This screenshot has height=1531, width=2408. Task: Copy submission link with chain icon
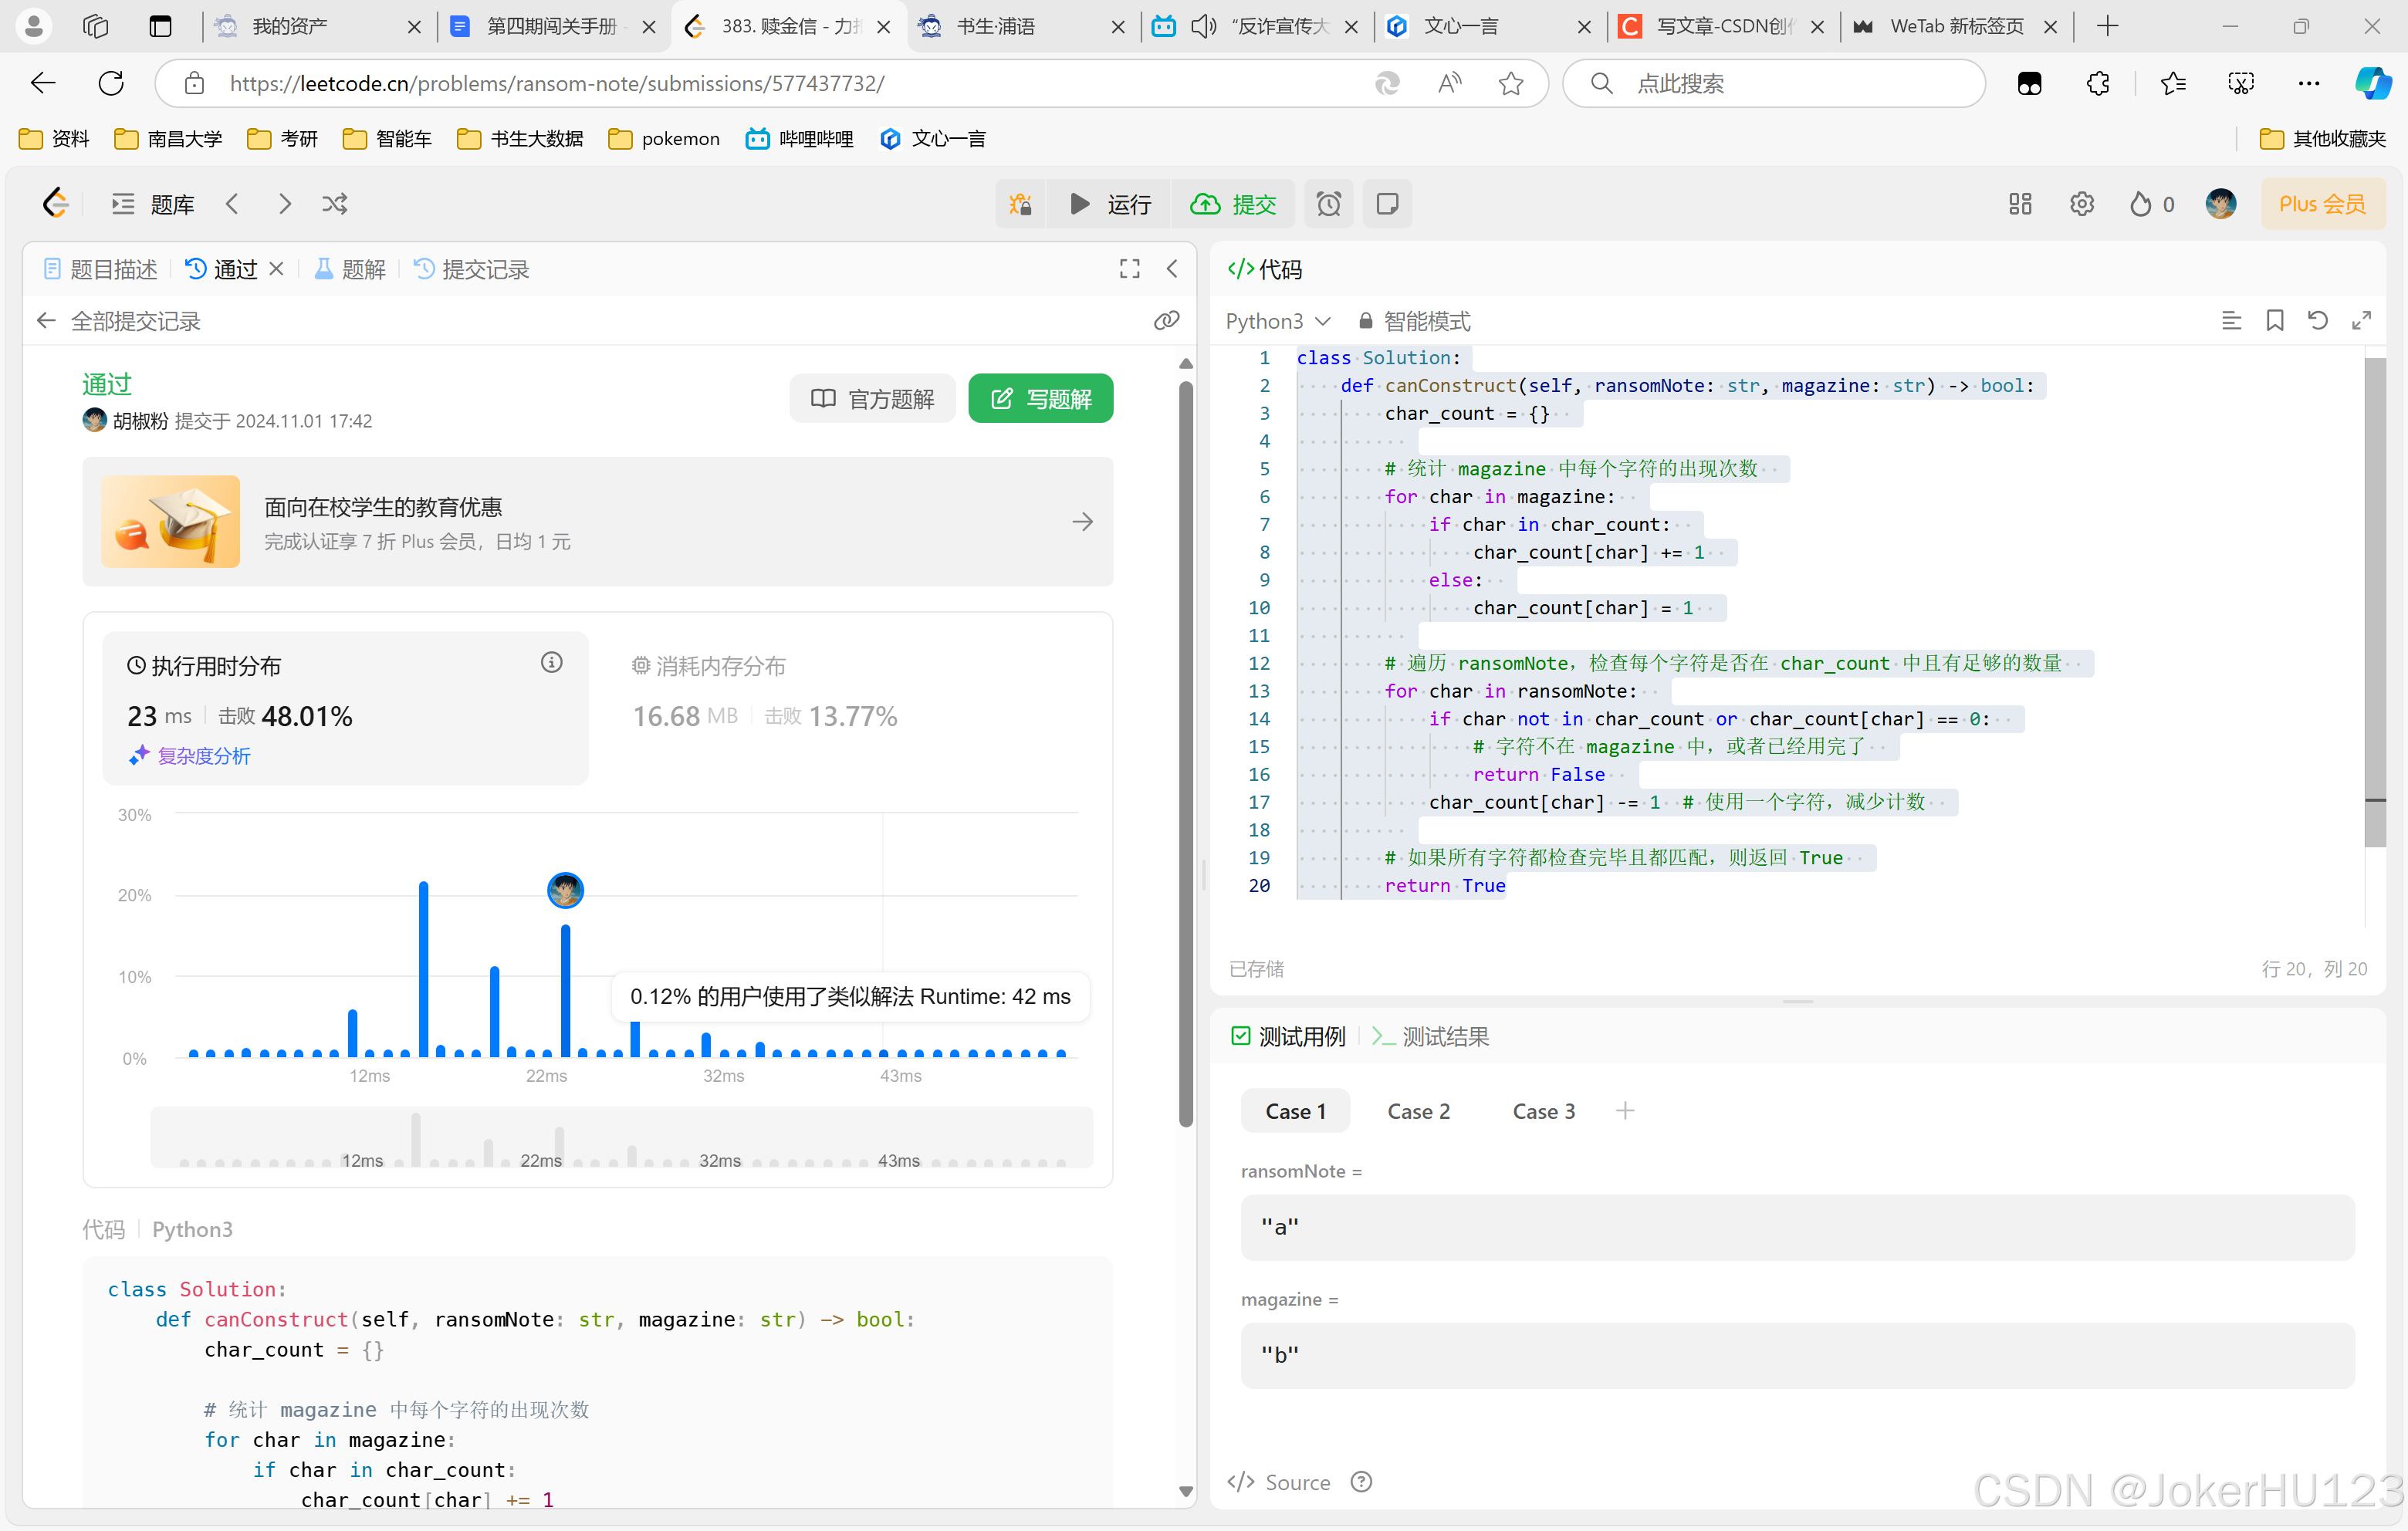pyautogui.click(x=1166, y=320)
